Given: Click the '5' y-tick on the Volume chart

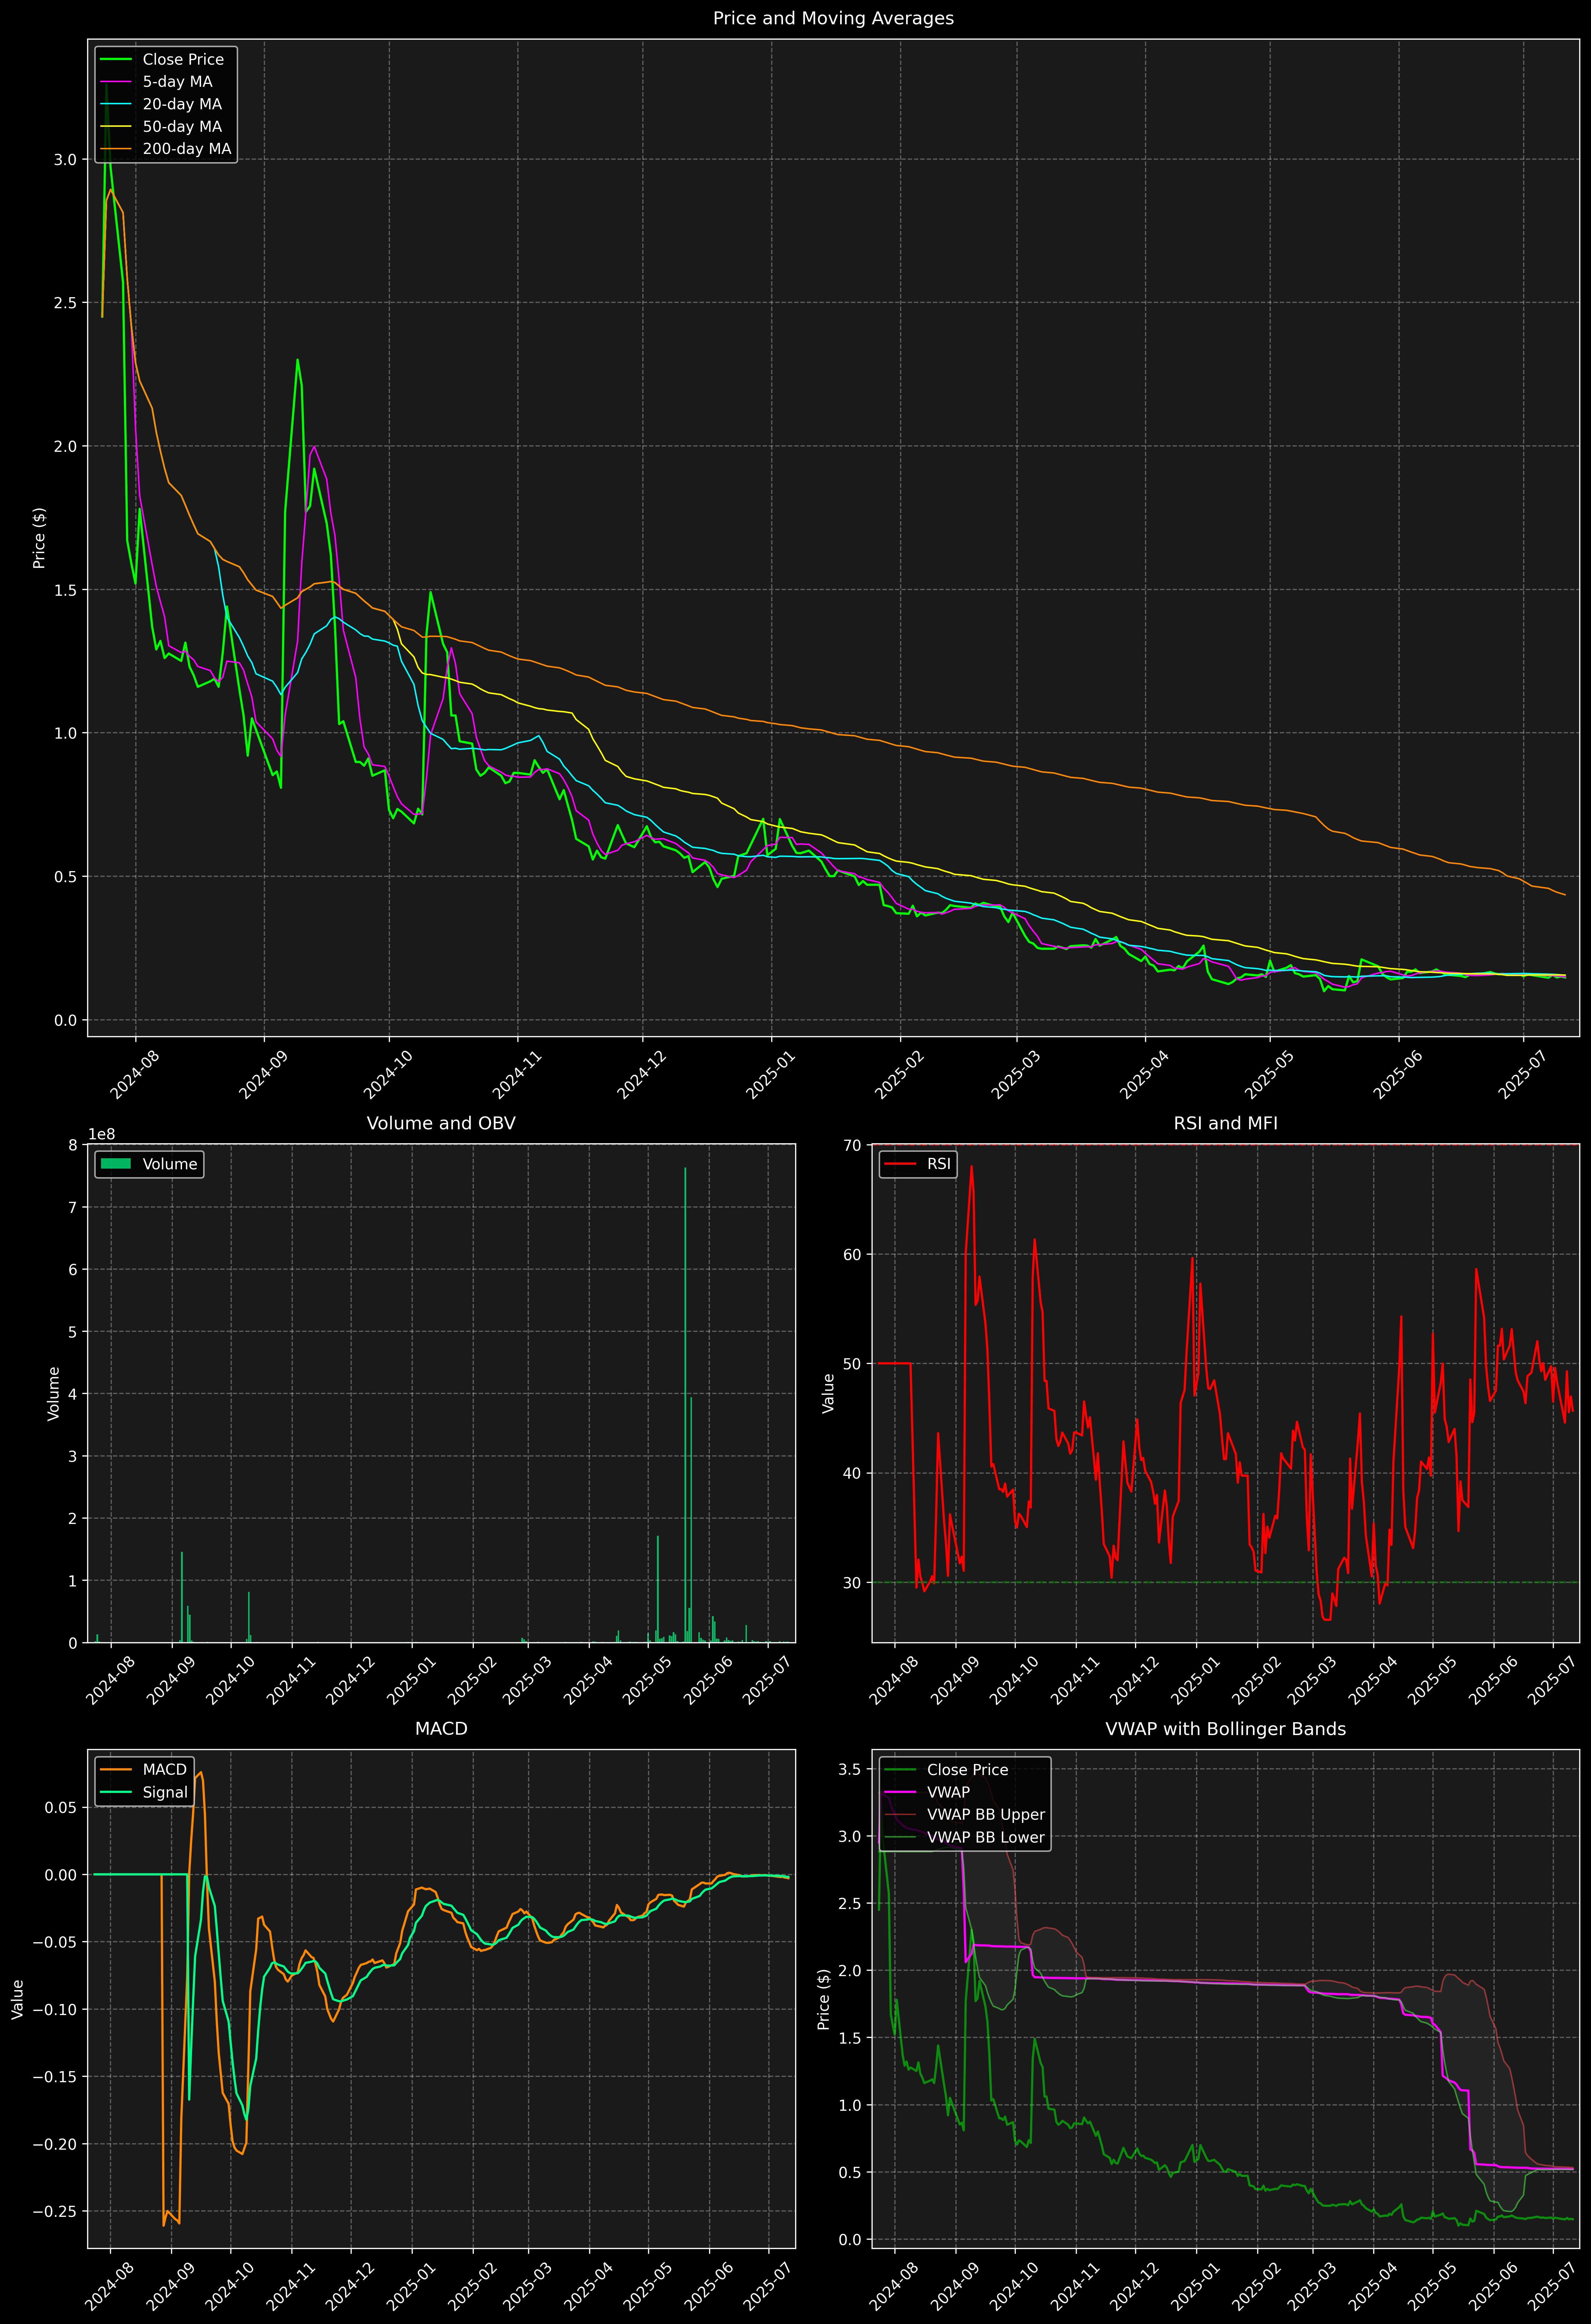Looking at the screenshot, I should (x=73, y=1332).
